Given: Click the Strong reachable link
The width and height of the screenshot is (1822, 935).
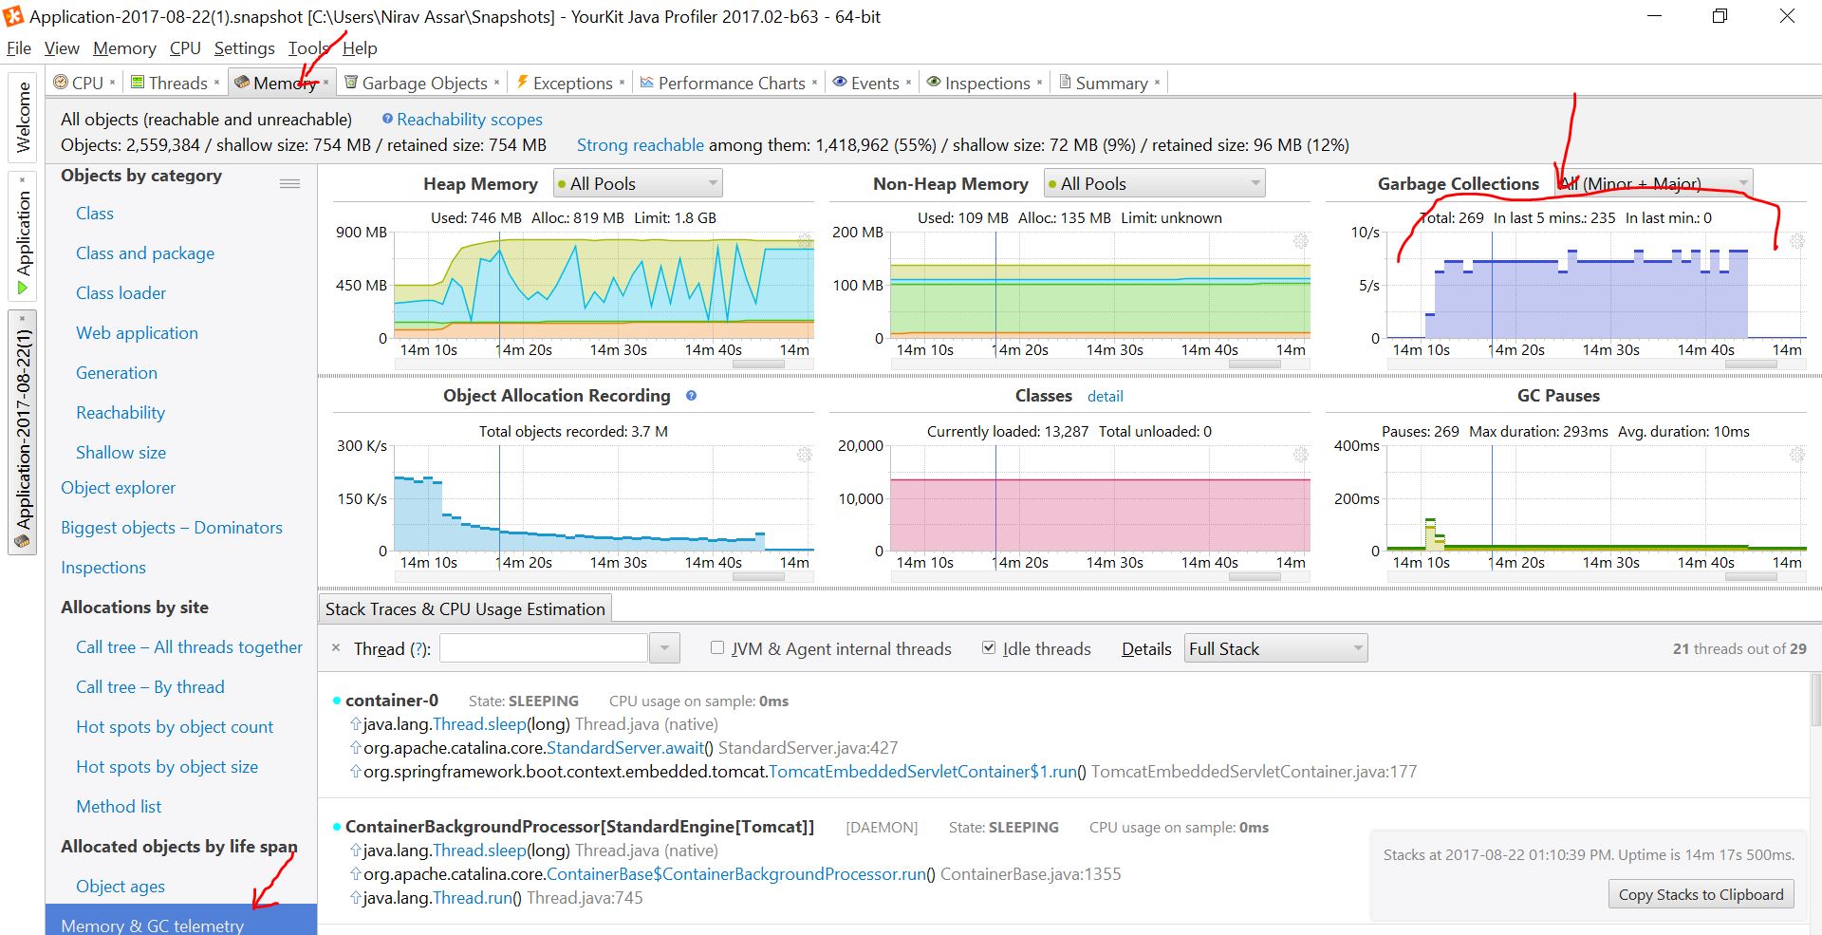Looking at the screenshot, I should tap(641, 145).
